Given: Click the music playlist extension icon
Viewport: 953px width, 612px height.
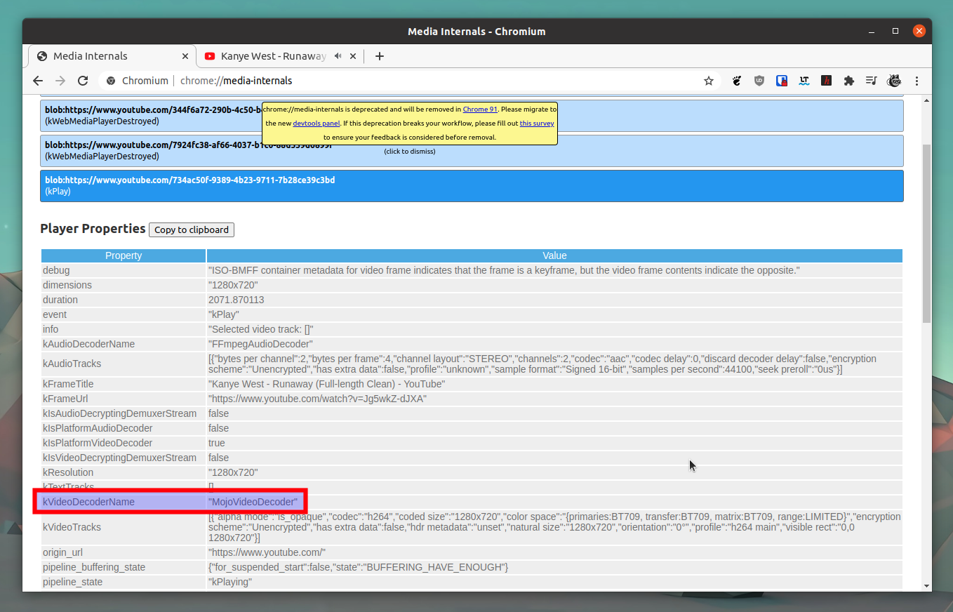Looking at the screenshot, I should coord(871,80).
